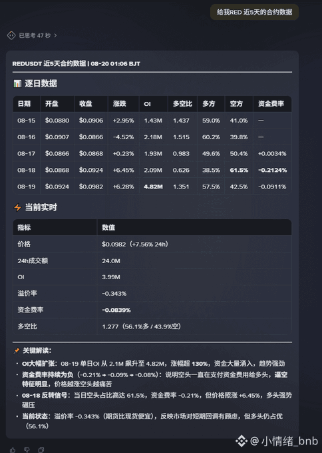322x453 pixels.
Task: Click the '收盘' column header
Action: (x=86, y=104)
